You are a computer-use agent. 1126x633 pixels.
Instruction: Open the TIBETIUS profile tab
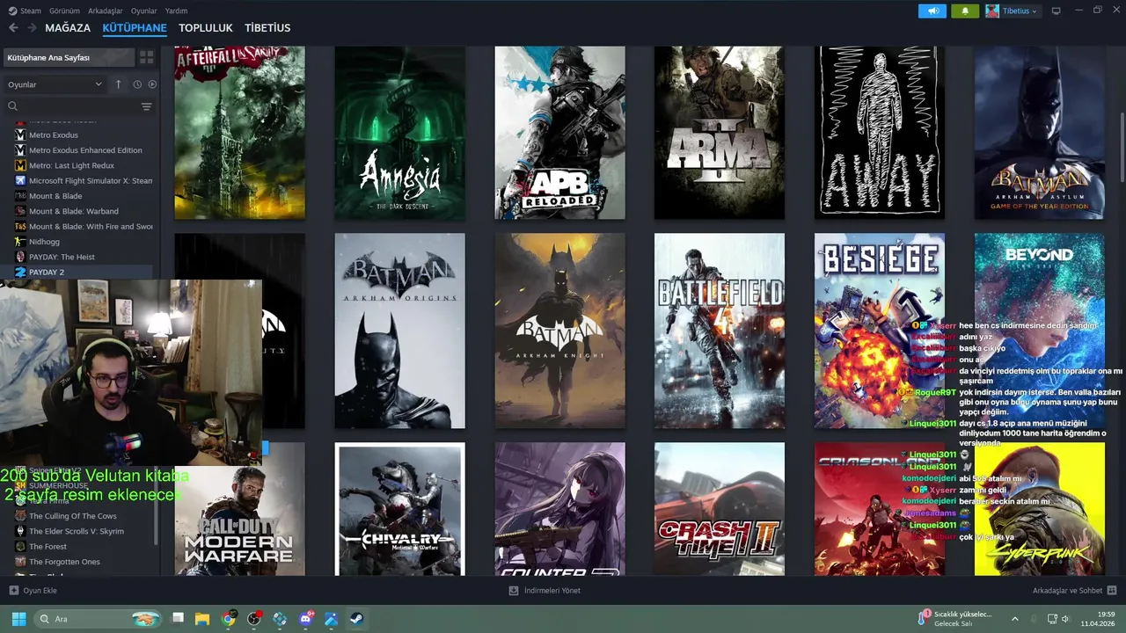(267, 28)
